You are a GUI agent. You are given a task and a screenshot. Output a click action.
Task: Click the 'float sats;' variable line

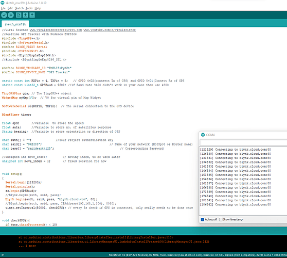coord(57,127)
